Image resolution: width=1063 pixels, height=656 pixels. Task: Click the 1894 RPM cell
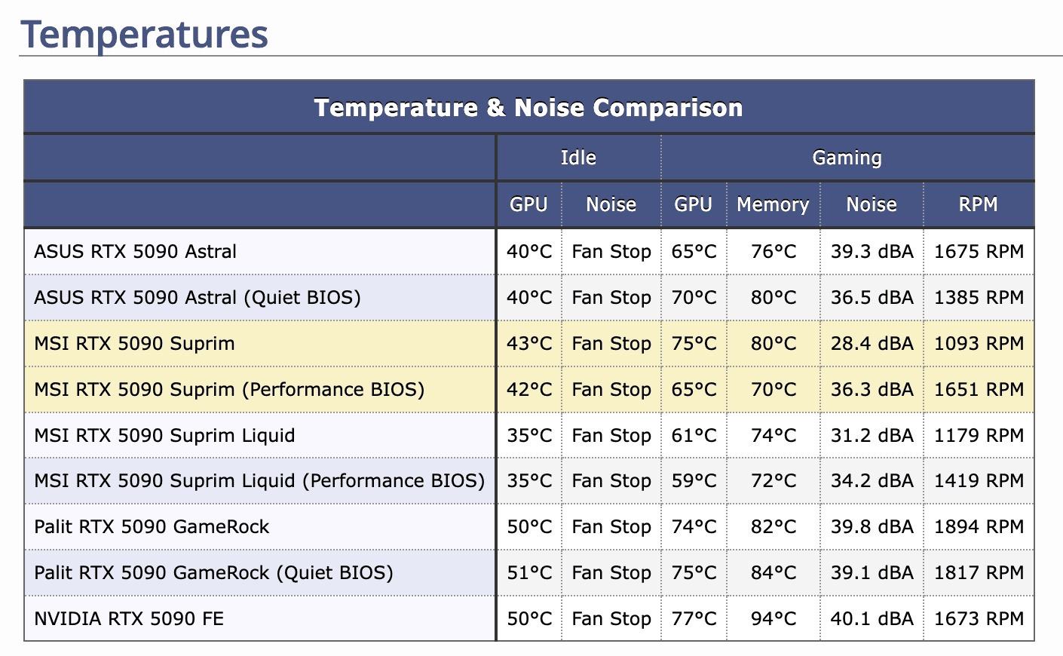(979, 527)
